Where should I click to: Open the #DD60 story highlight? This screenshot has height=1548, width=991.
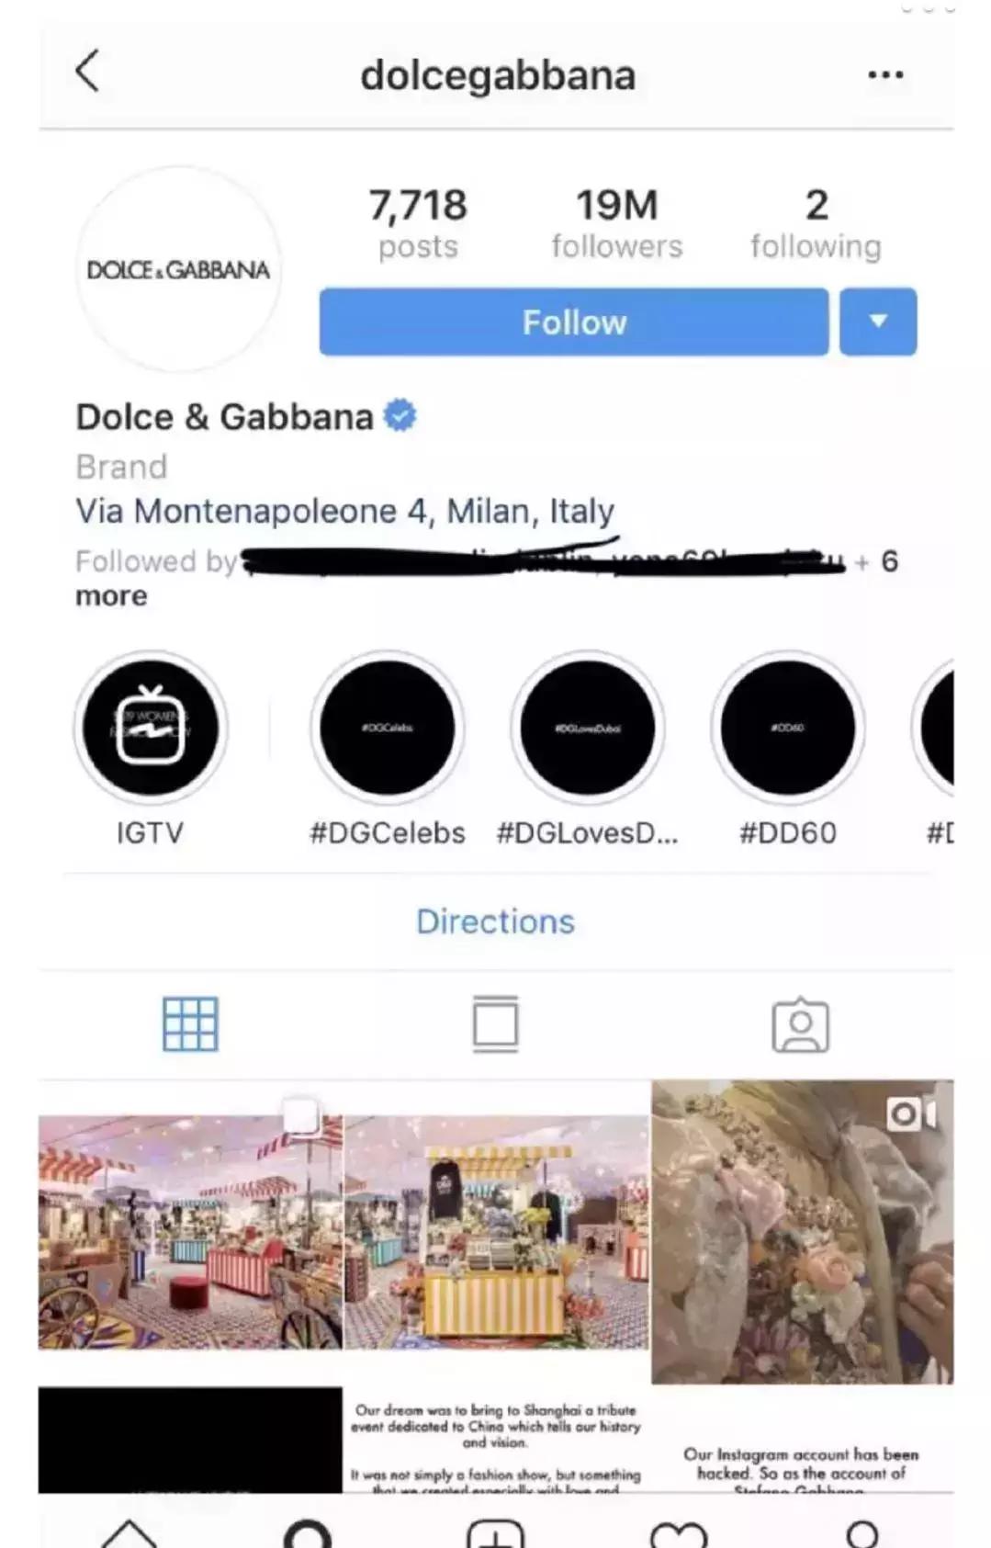pyautogui.click(x=788, y=728)
